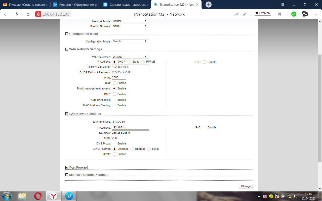The width and height of the screenshot is (322, 201).
Task: Enable the UPnP checkbox
Action: [114, 154]
